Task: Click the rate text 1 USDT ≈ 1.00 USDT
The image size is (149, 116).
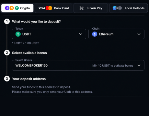Action: 26,43
